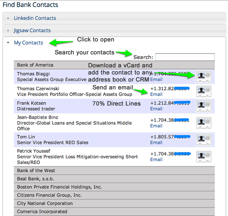
Task: Expand the Bank of the West group
Action: pyautogui.click(x=114, y=170)
